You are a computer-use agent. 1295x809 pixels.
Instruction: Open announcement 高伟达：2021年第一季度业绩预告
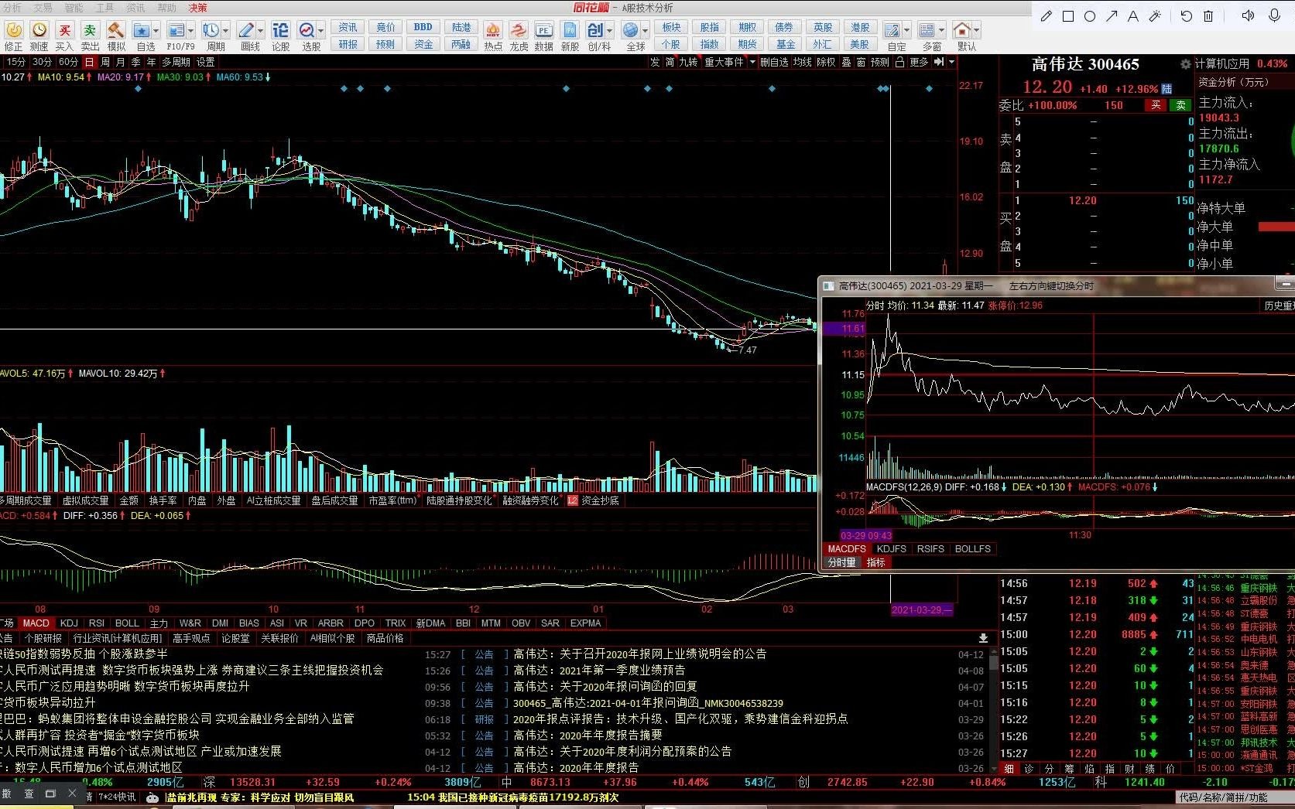tap(599, 671)
